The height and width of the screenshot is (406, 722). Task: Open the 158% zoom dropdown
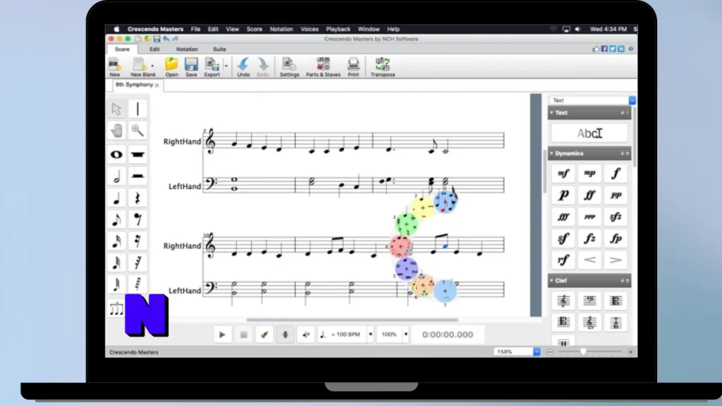(x=537, y=352)
